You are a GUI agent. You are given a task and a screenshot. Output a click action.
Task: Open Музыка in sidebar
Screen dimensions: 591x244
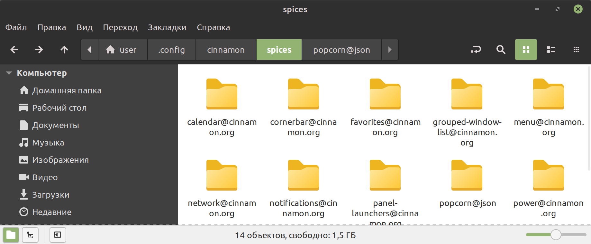point(41,143)
